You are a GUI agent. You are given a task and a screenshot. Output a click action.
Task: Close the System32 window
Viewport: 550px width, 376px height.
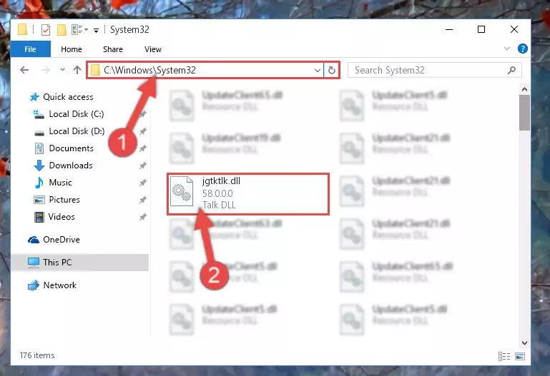point(514,30)
